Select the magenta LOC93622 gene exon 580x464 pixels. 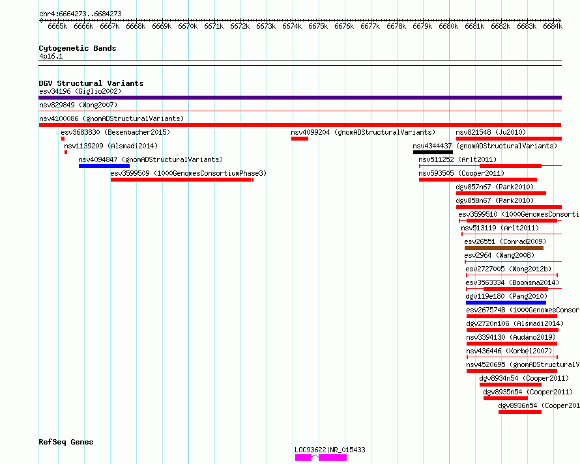pos(332,457)
